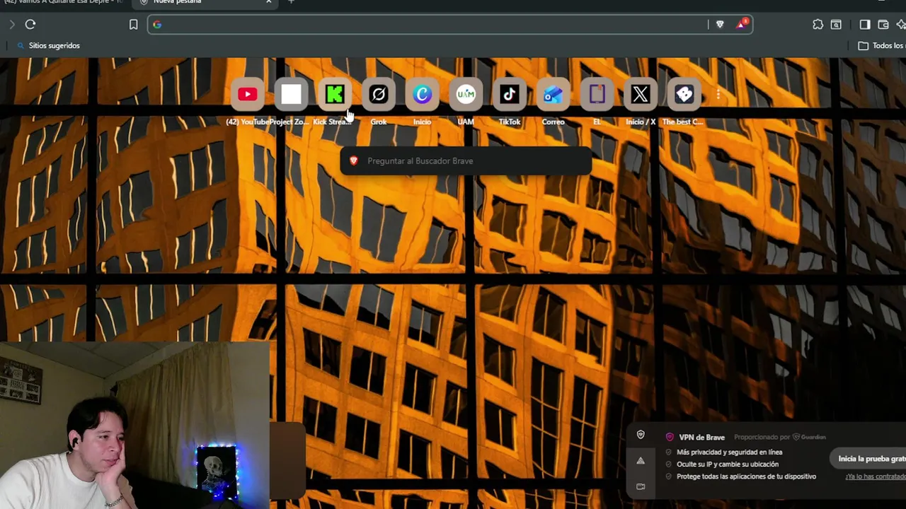Click Protege todas las aplicaciones de tu dispositivo

coord(746,476)
